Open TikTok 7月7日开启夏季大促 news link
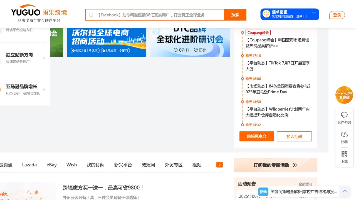The image size is (356, 200). coord(278,66)
